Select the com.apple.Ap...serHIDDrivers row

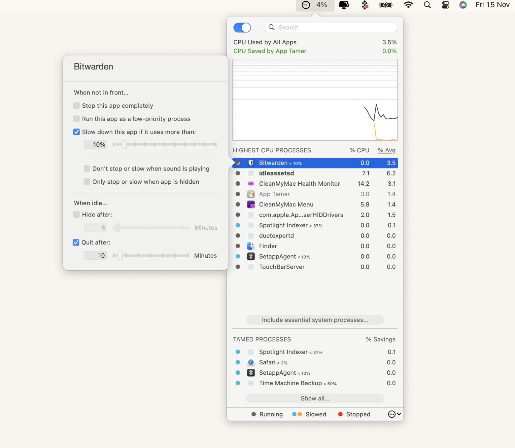pos(315,215)
